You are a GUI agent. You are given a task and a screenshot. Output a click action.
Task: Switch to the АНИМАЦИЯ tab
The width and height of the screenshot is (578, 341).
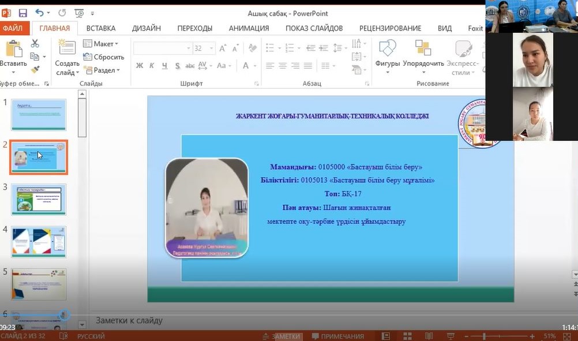point(249,28)
